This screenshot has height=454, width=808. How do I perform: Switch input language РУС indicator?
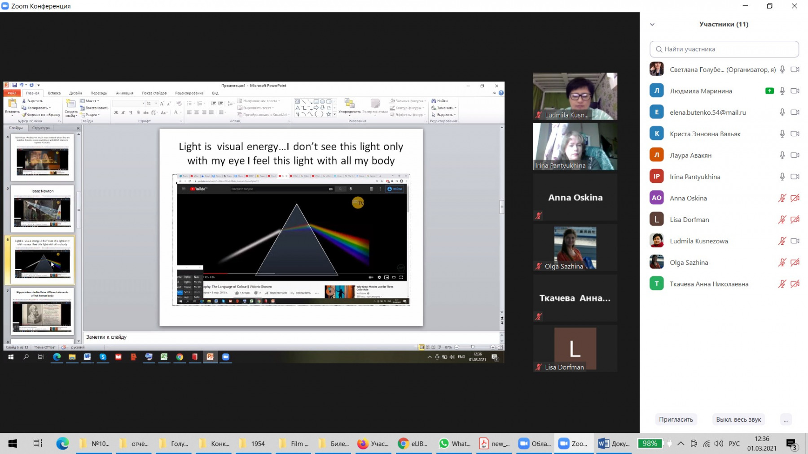pyautogui.click(x=734, y=444)
